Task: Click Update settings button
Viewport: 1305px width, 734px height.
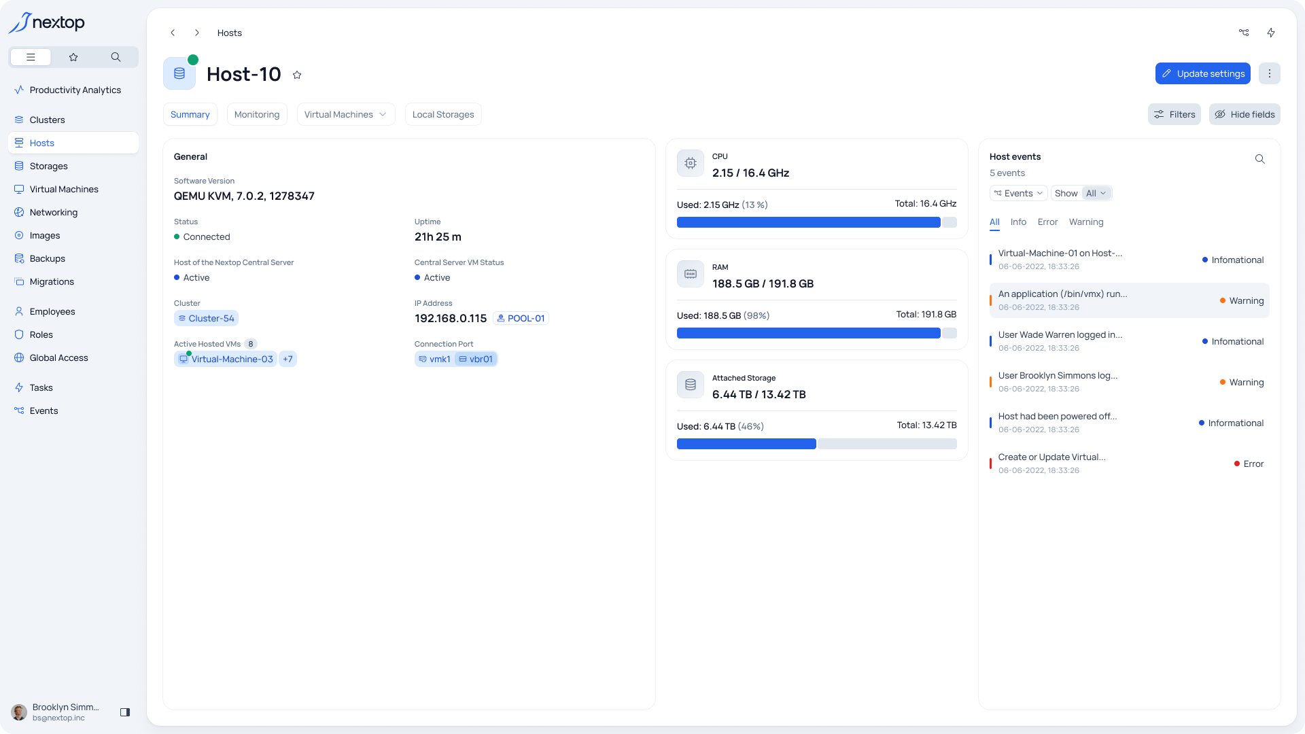Action: (x=1203, y=73)
